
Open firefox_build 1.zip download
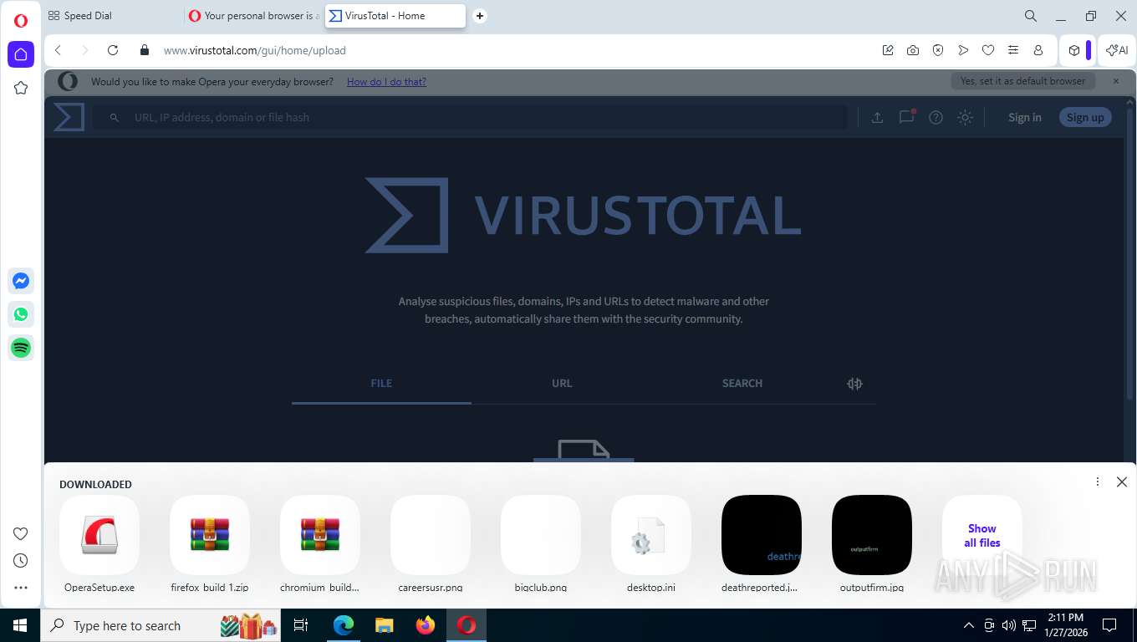tap(210, 543)
